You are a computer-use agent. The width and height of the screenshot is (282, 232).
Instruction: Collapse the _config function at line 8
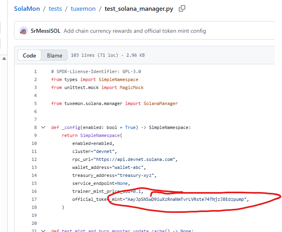click(43, 127)
